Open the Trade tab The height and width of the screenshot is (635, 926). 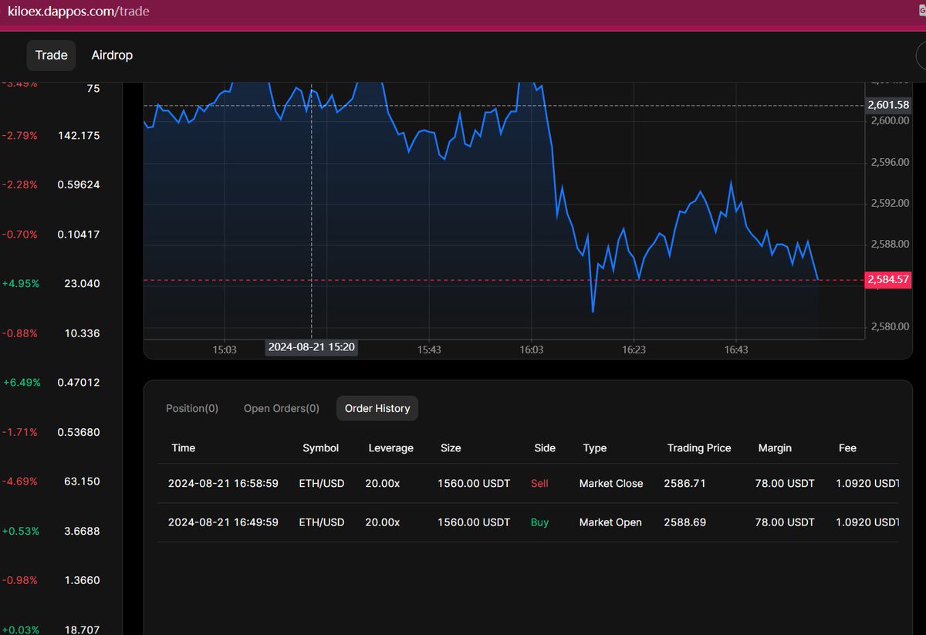(x=52, y=56)
